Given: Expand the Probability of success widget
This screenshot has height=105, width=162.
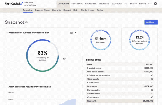Looking at the screenshot, I should (71, 33).
